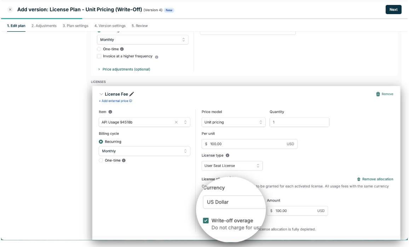Open the User Seat License dropdown
The image size is (409, 247).
pos(232,166)
